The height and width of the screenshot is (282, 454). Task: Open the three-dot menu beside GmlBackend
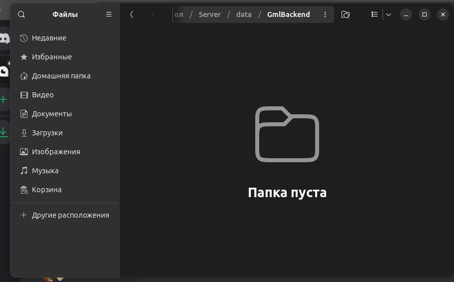(325, 14)
